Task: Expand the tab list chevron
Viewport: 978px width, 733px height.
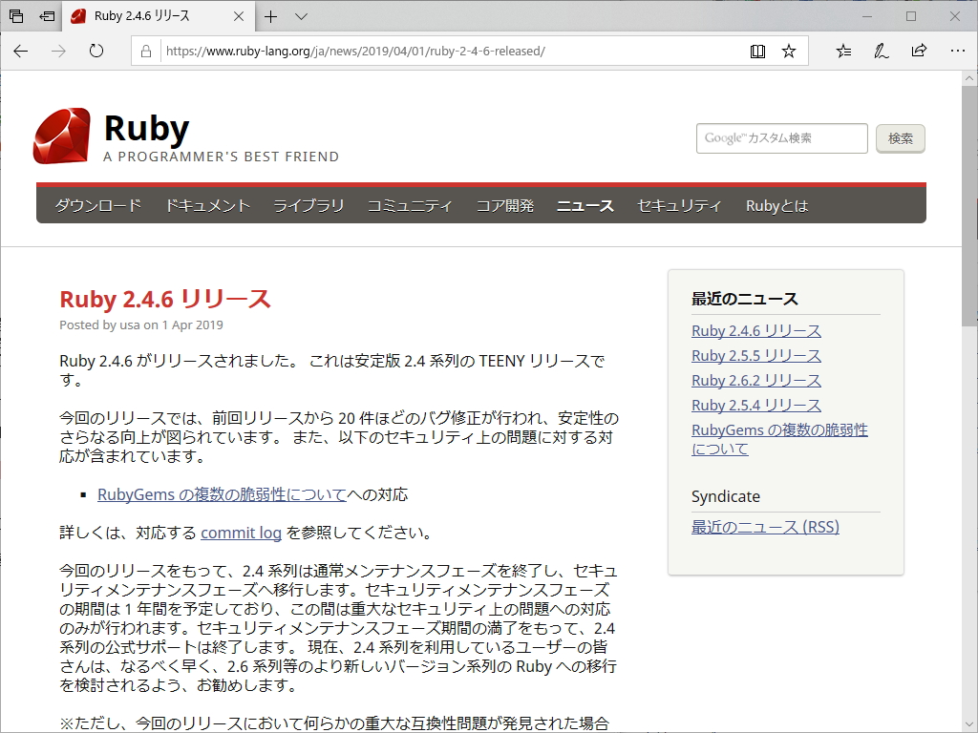Action: 301,17
